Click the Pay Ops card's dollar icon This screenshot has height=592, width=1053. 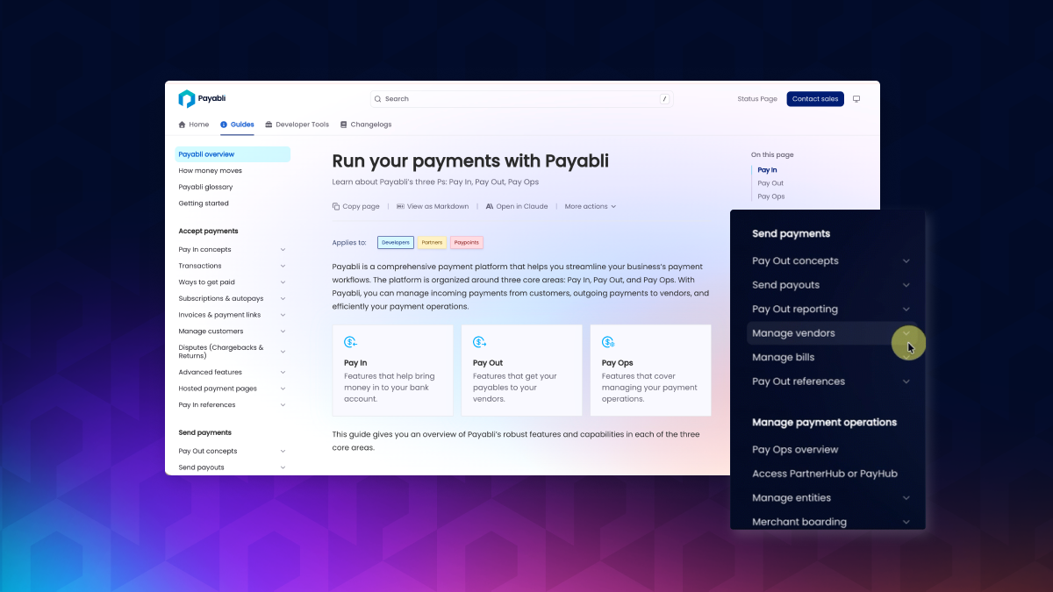coord(608,342)
